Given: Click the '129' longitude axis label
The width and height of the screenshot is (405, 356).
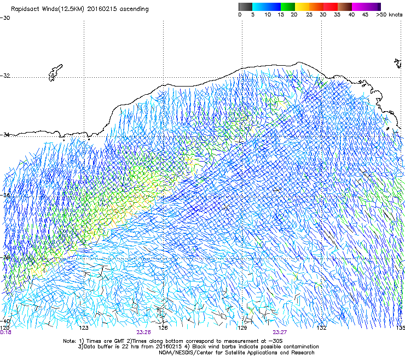Looking at the screenshot, I should 242,328.
